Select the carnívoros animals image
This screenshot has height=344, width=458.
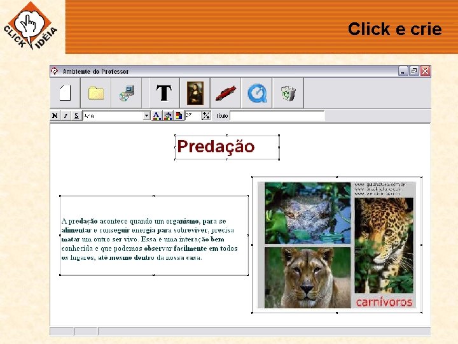337,245
